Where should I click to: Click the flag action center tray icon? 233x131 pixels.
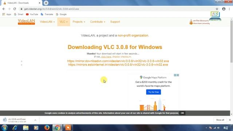tap(210, 128)
